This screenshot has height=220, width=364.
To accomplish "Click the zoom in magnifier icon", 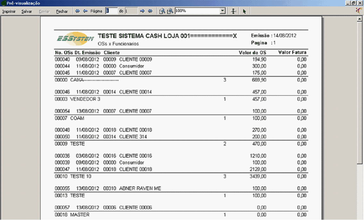I will click(x=170, y=11).
